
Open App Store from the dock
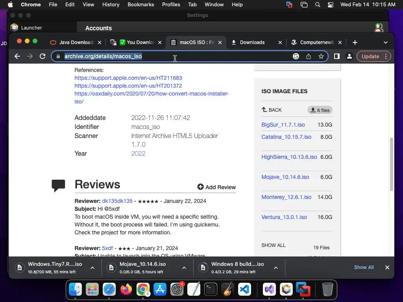click(x=160, y=289)
